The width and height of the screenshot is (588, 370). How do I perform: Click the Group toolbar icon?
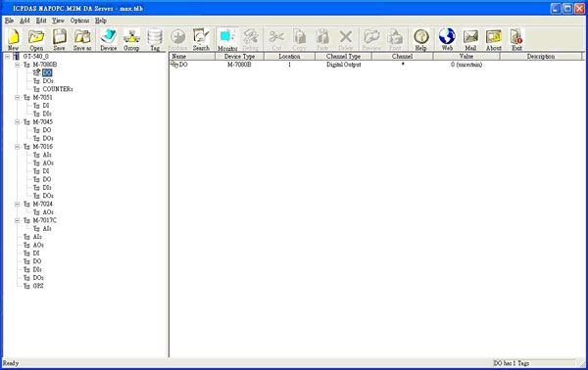click(x=131, y=40)
